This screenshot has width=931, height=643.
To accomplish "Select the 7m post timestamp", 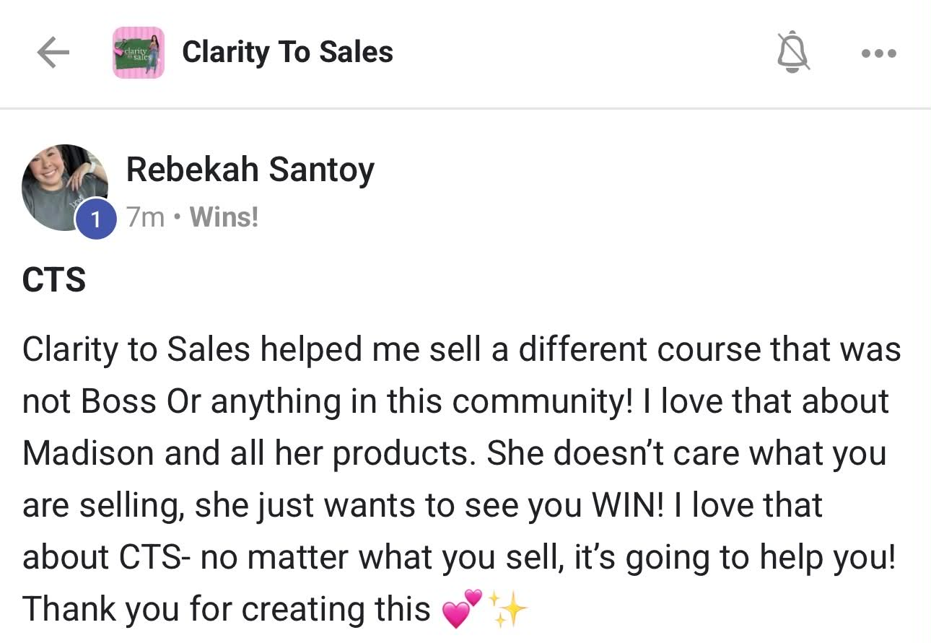I will pos(146,216).
